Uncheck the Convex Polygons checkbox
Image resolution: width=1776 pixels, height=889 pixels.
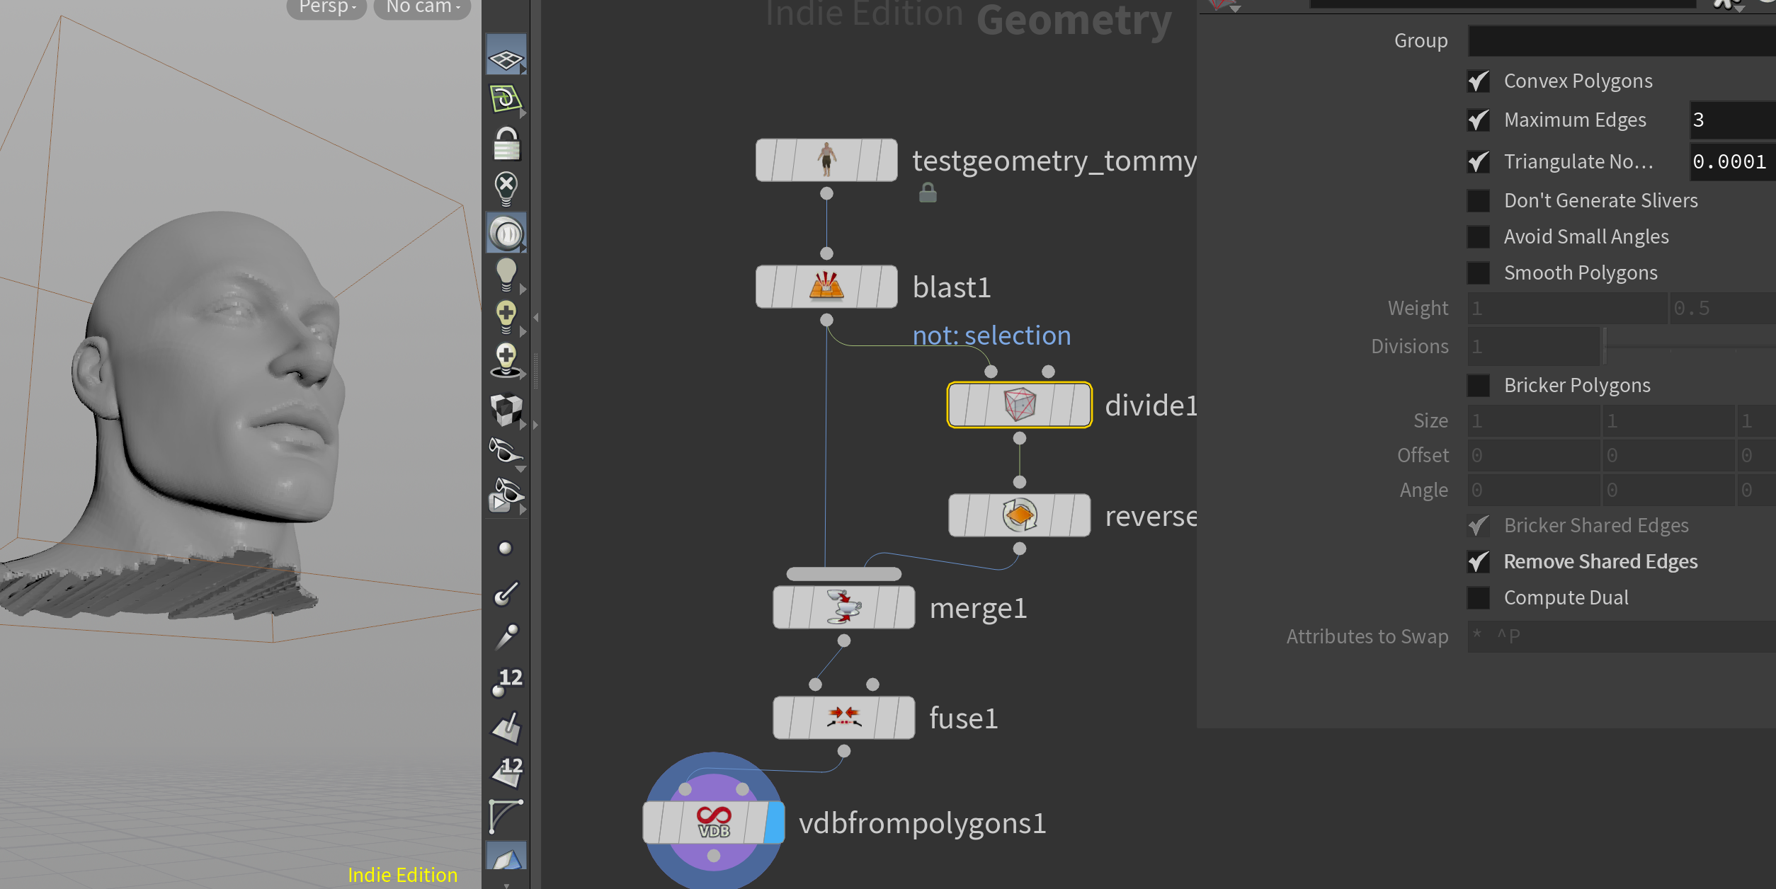tap(1478, 81)
